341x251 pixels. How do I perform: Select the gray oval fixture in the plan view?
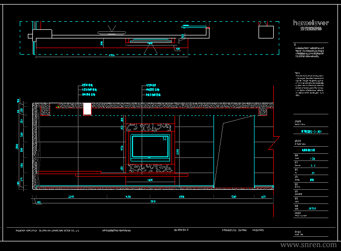[112, 33]
